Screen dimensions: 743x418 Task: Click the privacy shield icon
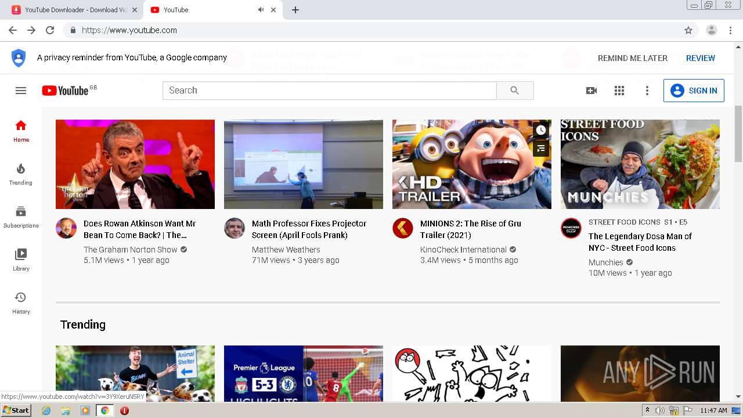click(19, 57)
